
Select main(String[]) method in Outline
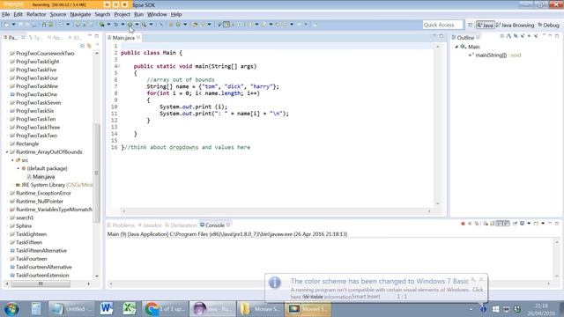494,55
